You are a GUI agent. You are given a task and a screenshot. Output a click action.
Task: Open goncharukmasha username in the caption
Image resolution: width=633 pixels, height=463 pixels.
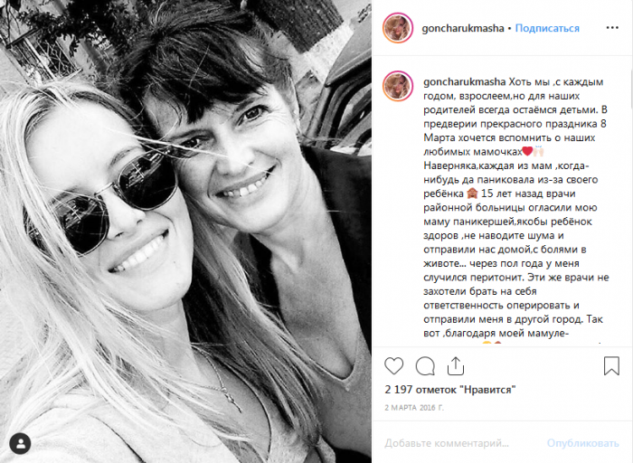coord(464,82)
